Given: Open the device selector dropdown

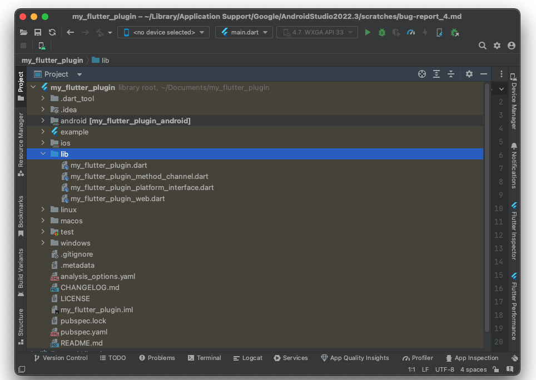Looking at the screenshot, I should click(164, 33).
